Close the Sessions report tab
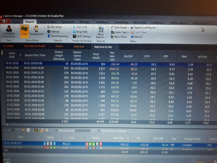The image size is (217, 163). click(x=88, y=47)
